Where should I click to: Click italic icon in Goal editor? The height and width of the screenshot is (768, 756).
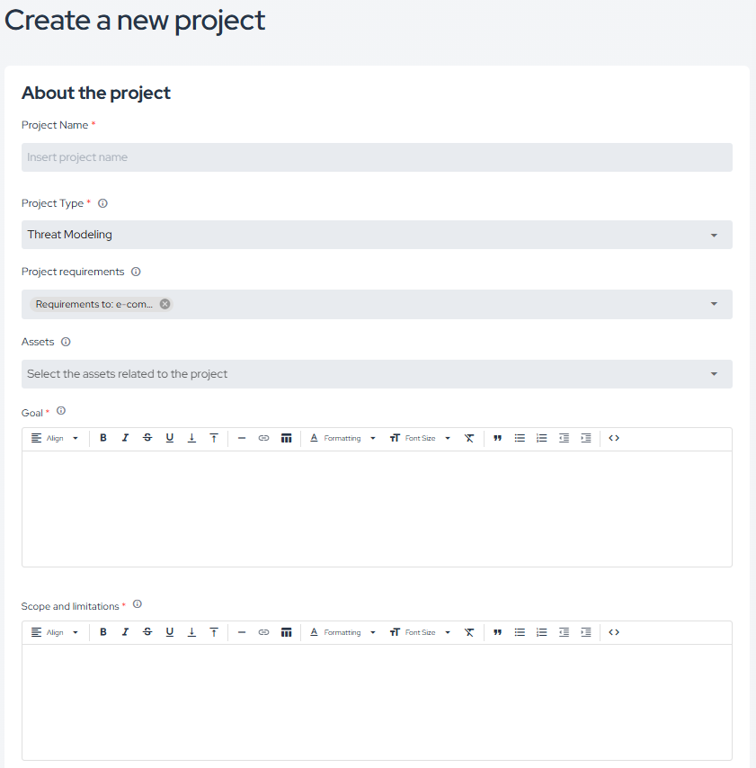(125, 438)
